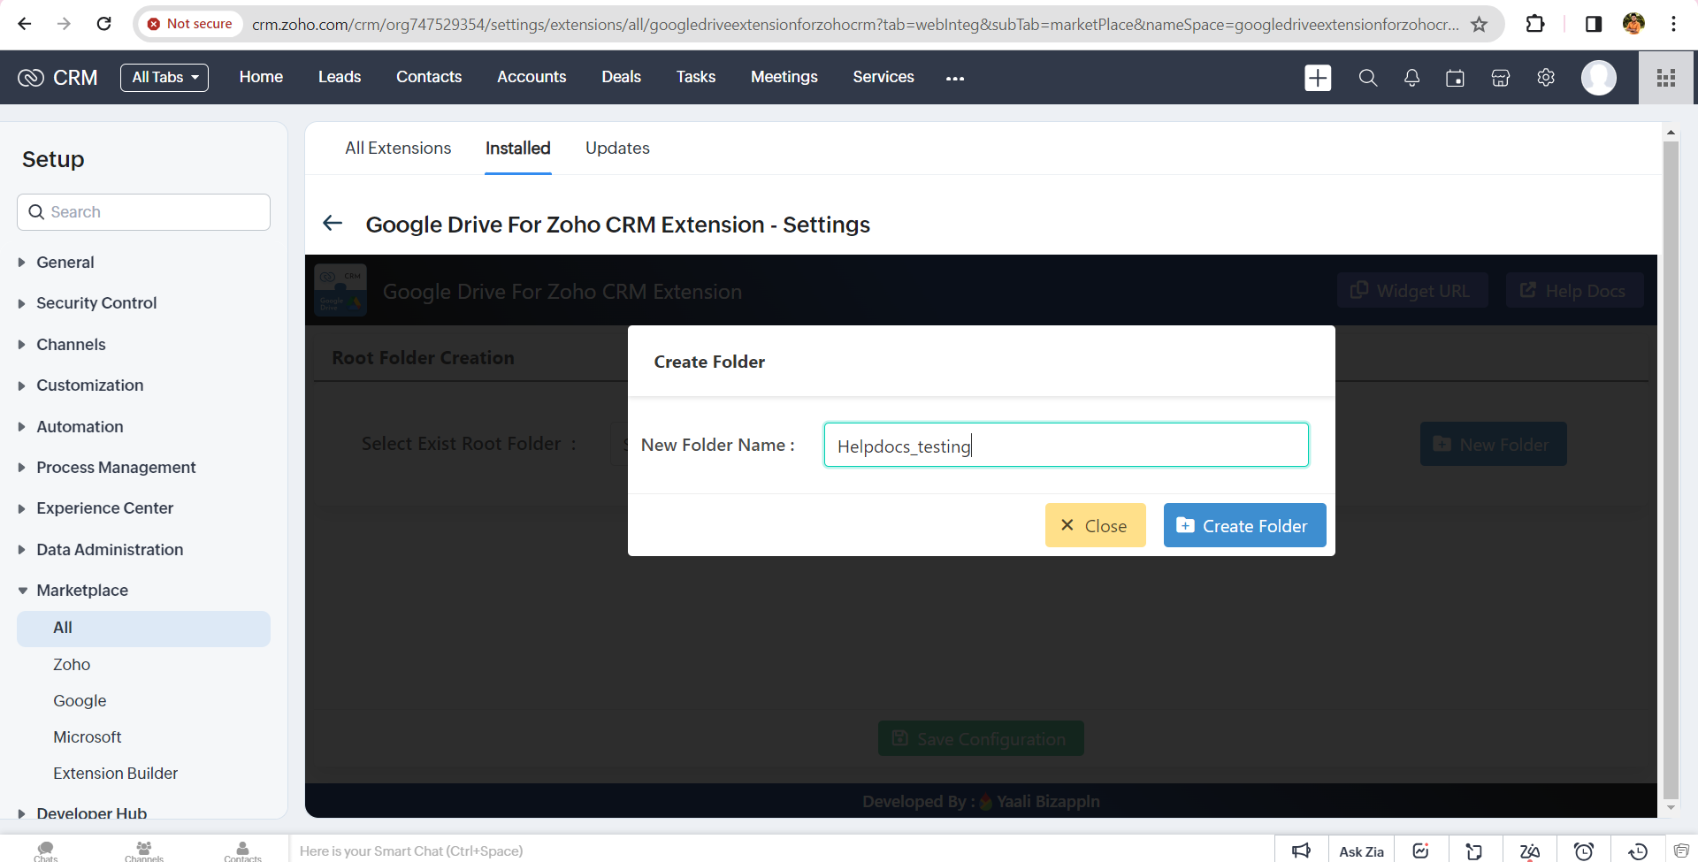Click into the New Folder Name field
Image resolution: width=1698 pixels, height=862 pixels.
(1066, 446)
